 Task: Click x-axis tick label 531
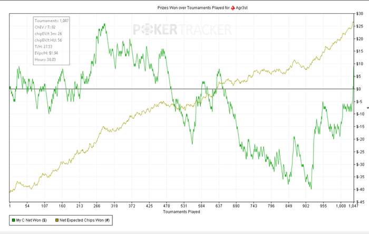(x=184, y=206)
